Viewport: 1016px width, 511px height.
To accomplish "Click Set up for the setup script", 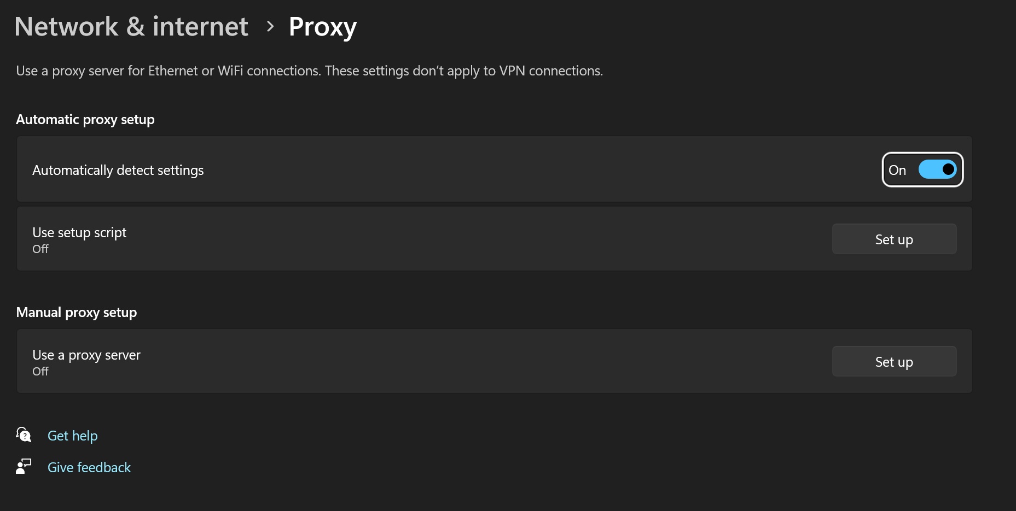I will pos(893,239).
